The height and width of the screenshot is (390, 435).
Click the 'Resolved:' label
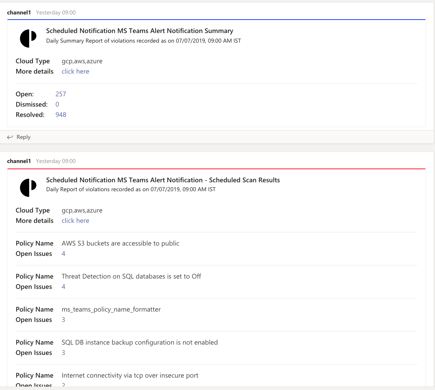point(30,115)
